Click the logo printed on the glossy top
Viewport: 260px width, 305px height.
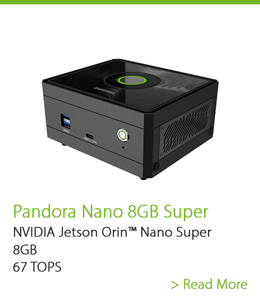point(104,90)
